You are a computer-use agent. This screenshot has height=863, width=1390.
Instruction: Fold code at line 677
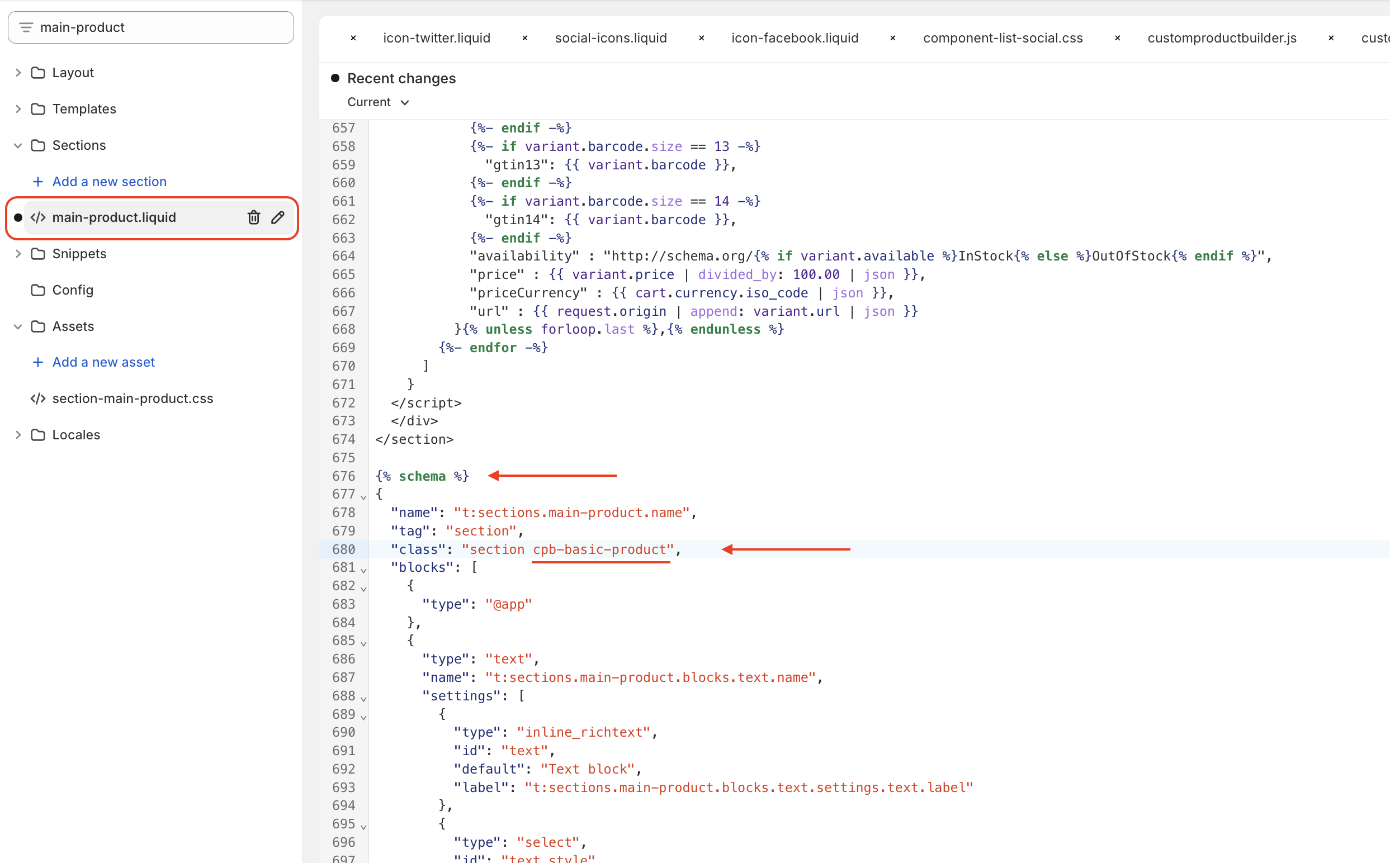[x=363, y=496]
